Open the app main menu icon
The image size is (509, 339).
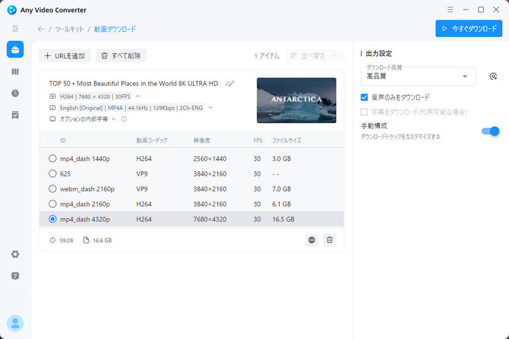(x=450, y=10)
